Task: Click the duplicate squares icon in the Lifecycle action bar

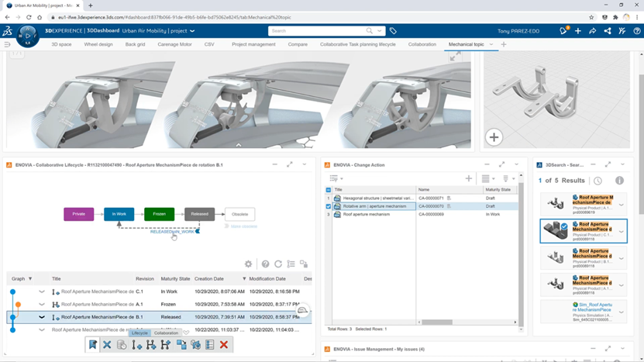Action: pyautogui.click(x=181, y=345)
